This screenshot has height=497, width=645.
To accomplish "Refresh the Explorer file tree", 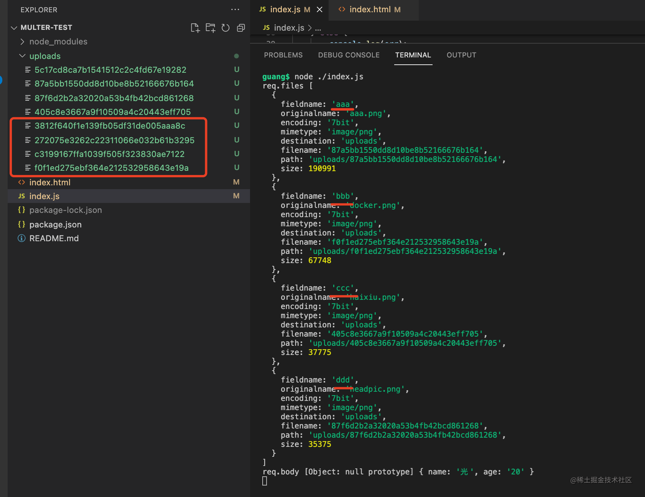I will [x=225, y=28].
